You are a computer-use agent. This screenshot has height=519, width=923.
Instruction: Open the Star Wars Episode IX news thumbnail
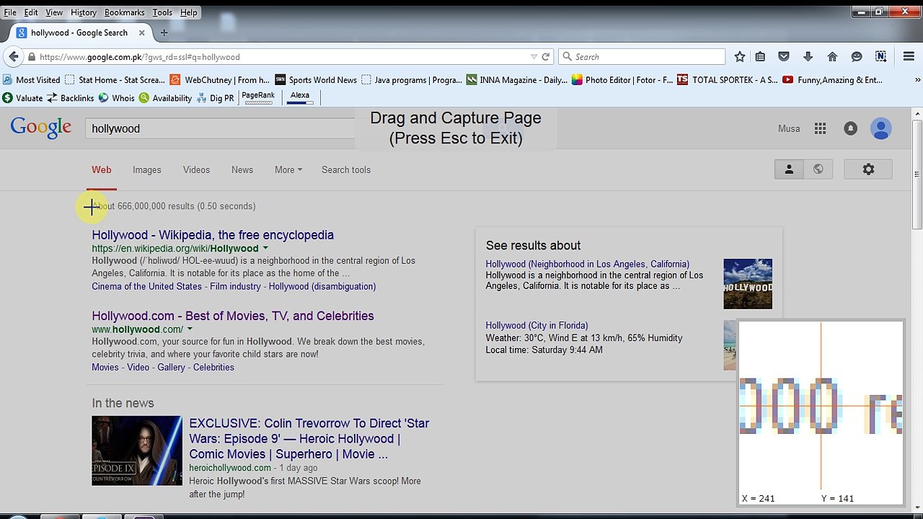[x=137, y=451]
